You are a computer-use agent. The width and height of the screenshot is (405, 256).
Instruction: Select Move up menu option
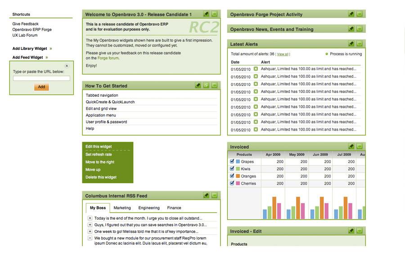coord(93,170)
